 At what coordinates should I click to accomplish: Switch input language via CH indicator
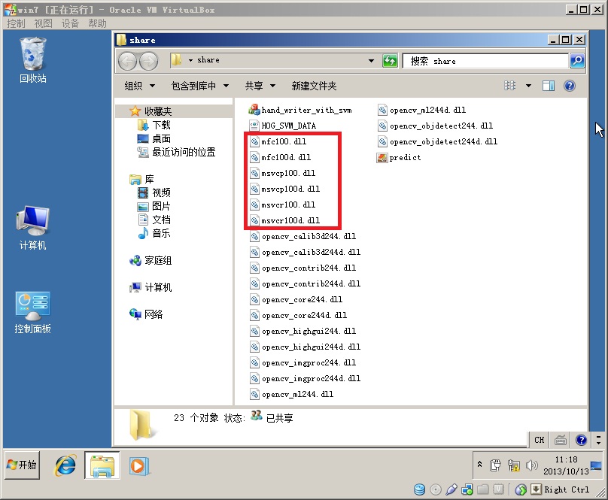[x=540, y=440]
